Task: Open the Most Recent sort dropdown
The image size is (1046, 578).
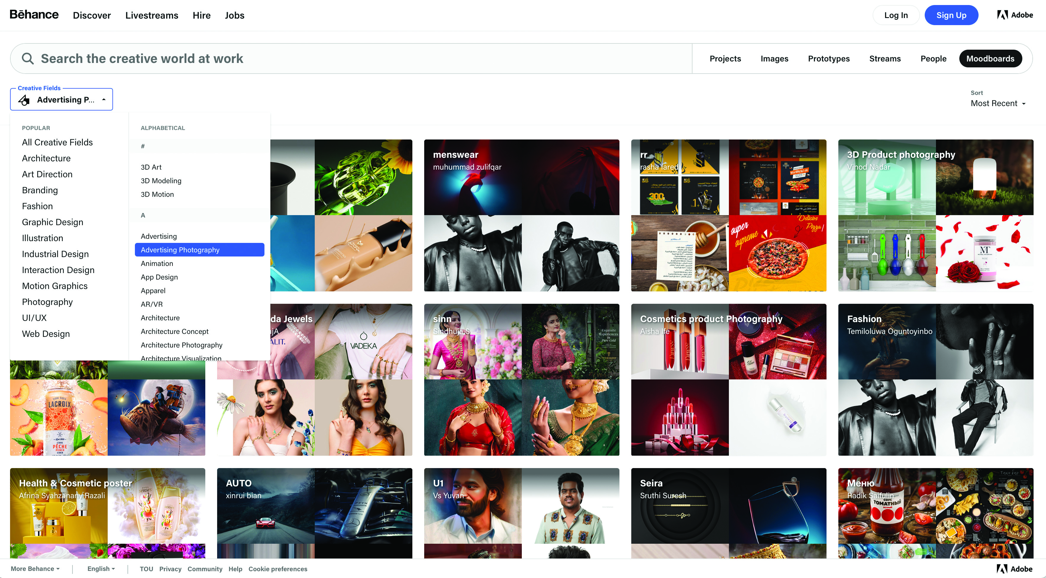Action: pyautogui.click(x=998, y=103)
